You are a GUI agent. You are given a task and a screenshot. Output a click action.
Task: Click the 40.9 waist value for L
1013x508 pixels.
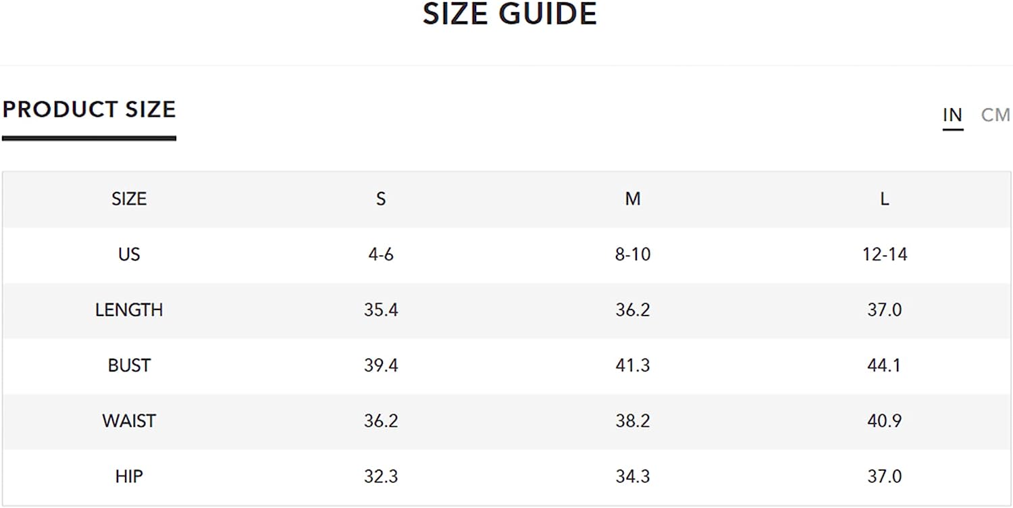885,420
